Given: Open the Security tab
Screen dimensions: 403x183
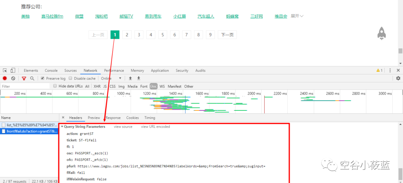Looking at the screenshot, I should (182, 70).
